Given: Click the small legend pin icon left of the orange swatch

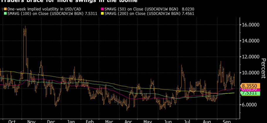Looking at the screenshot, I should (2, 9).
